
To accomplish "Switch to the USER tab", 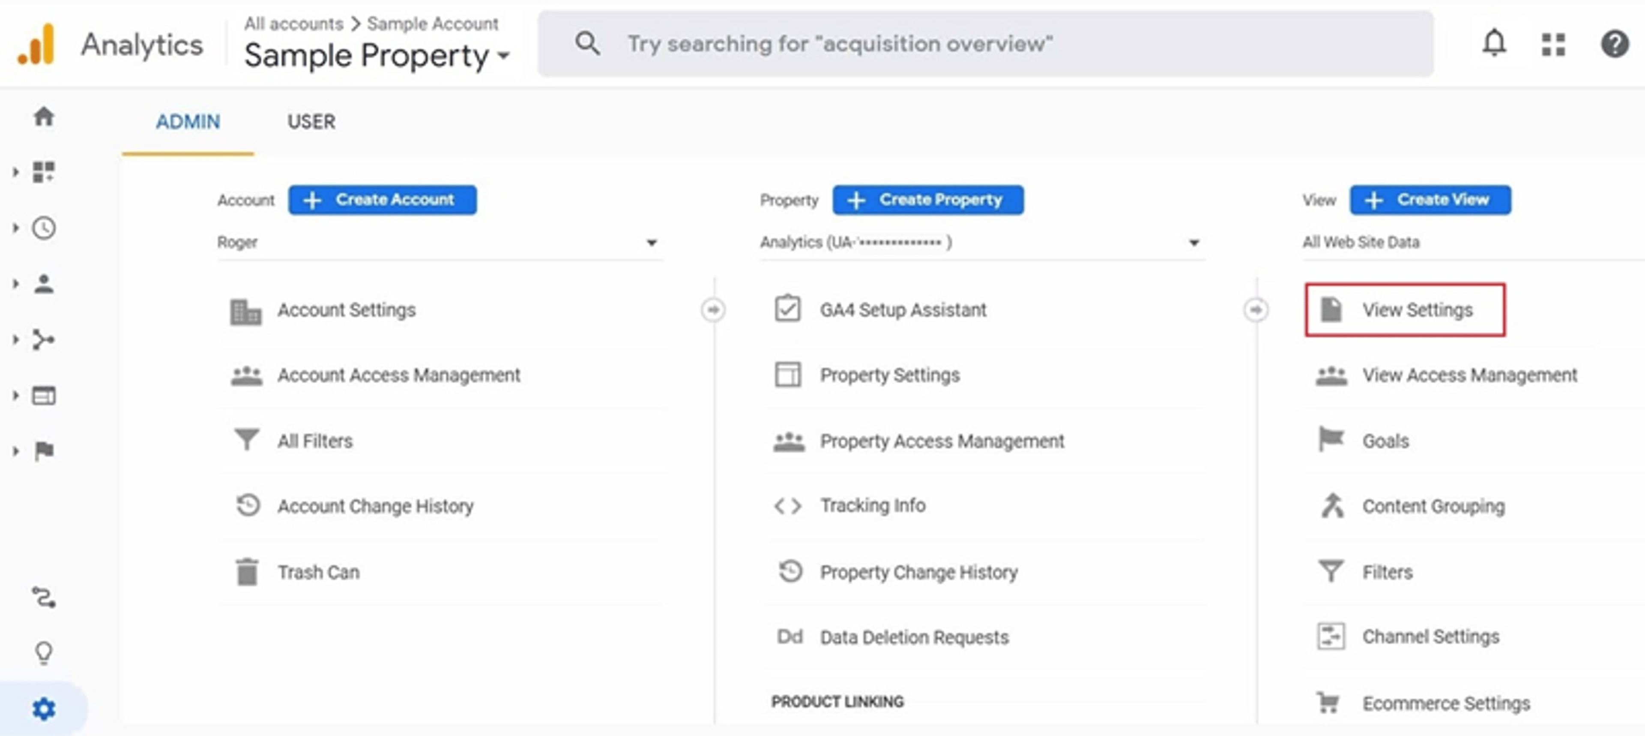I will pyautogui.click(x=311, y=122).
